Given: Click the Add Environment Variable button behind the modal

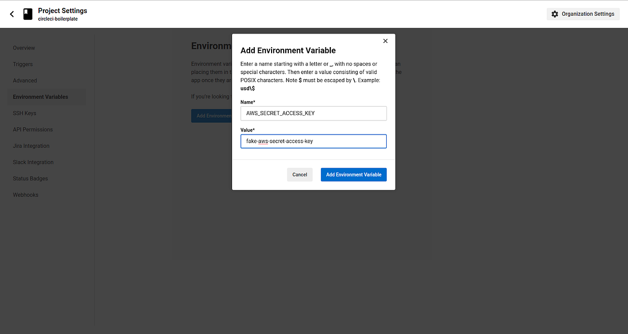Looking at the screenshot, I should (x=211, y=116).
